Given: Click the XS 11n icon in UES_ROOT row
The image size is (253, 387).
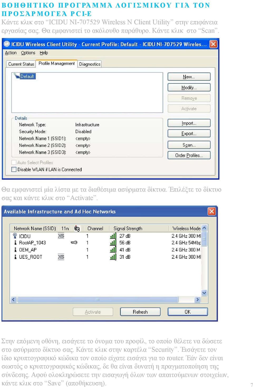Looking at the screenshot, I should click(x=61, y=257).
